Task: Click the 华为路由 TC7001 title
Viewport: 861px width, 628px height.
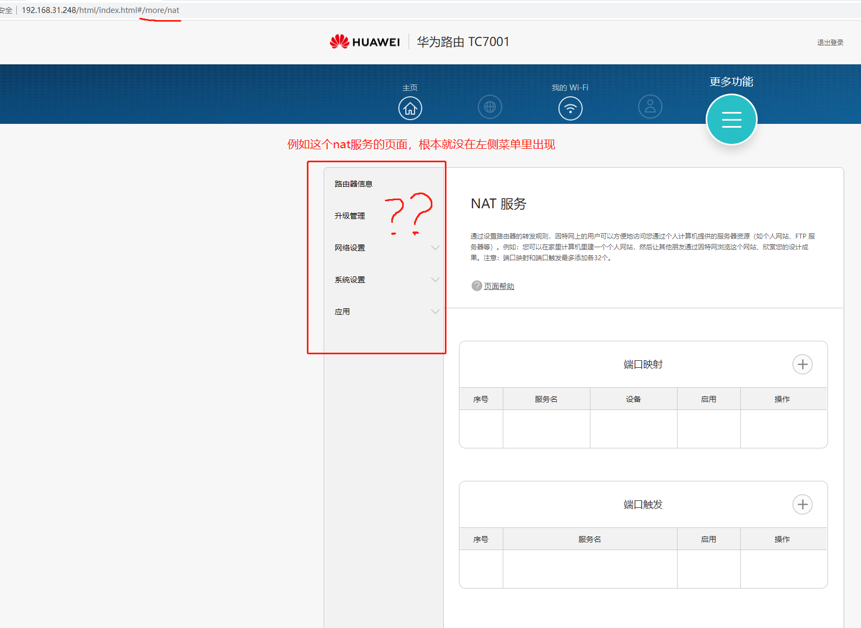Action: pyautogui.click(x=463, y=42)
